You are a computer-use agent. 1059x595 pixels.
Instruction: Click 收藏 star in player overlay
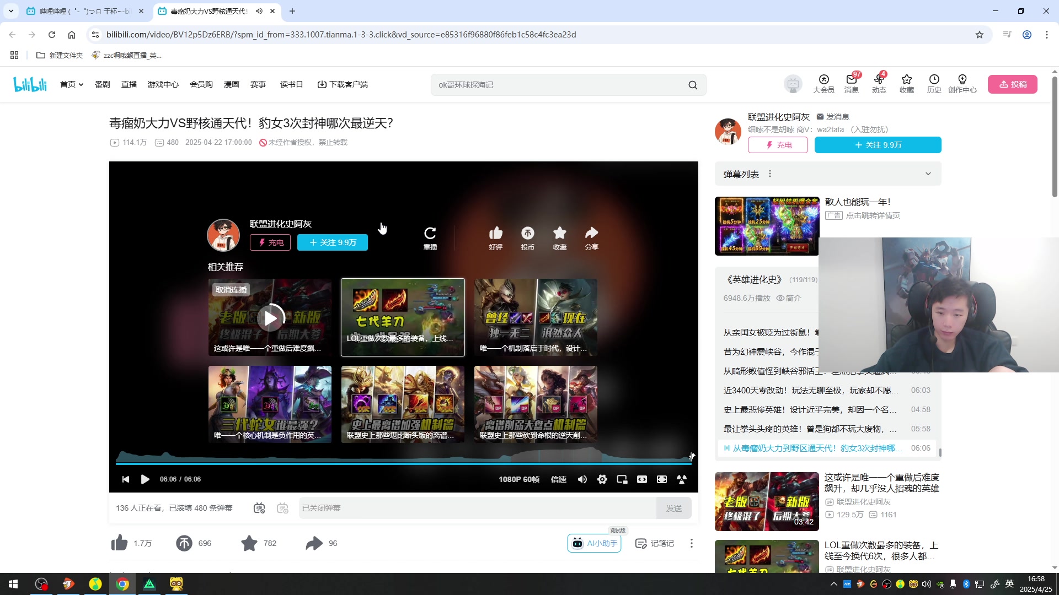point(560,238)
